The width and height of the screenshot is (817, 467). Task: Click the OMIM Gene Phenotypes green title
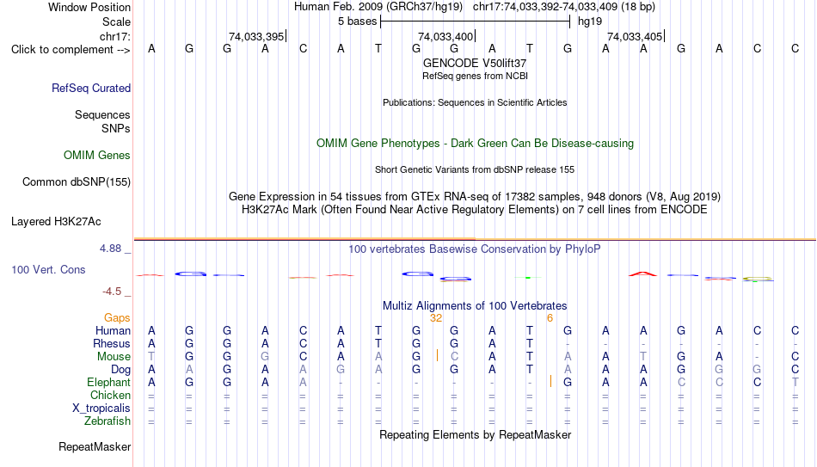pyautogui.click(x=475, y=144)
